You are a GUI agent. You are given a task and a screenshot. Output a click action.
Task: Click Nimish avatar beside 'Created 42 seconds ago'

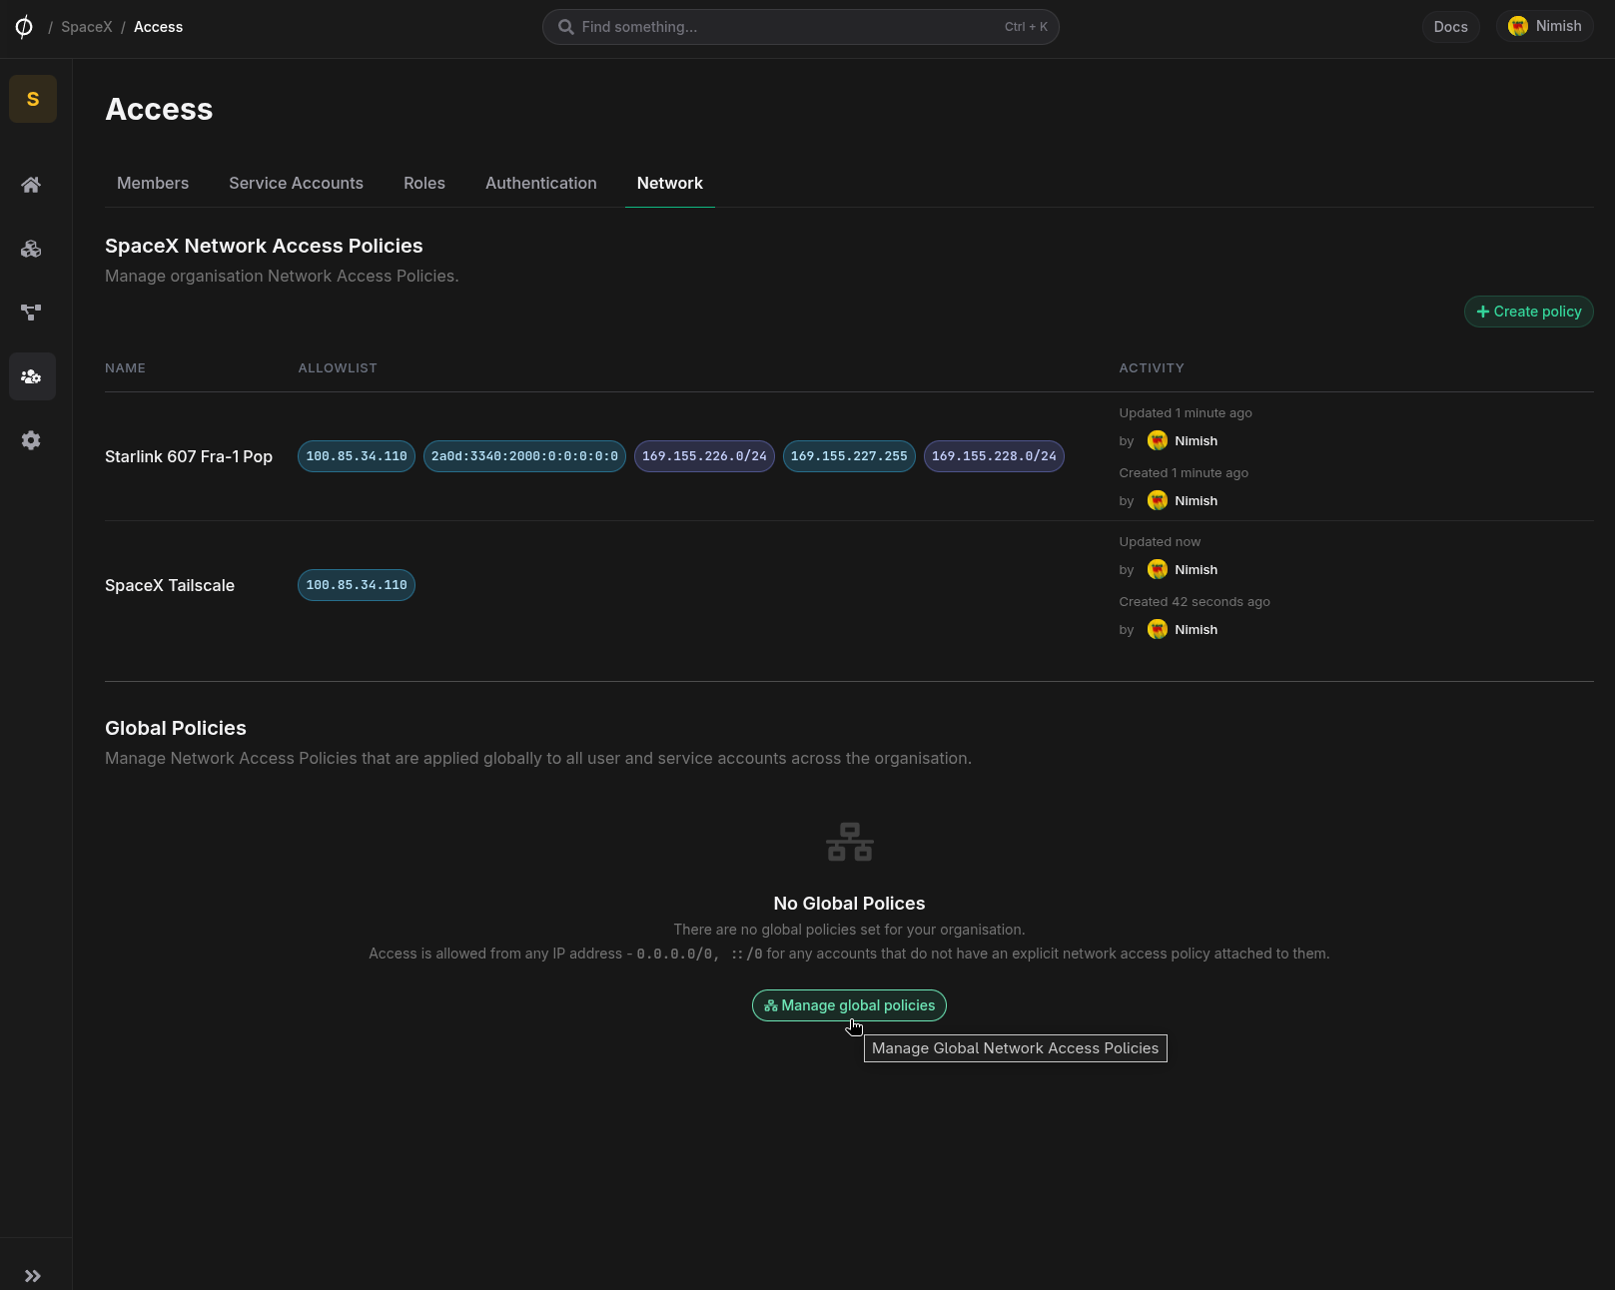point(1158,629)
